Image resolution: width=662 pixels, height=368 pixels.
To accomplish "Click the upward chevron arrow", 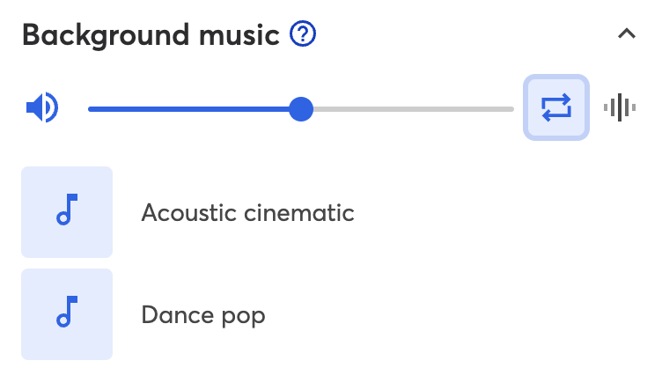I will point(627,33).
